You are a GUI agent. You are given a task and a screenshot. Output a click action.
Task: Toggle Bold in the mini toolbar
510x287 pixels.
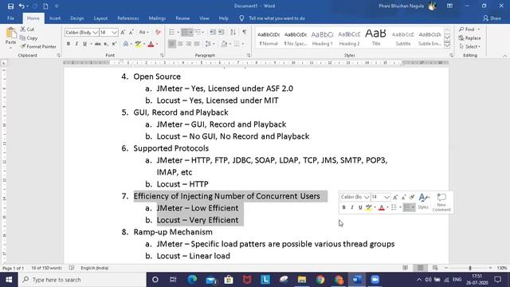(x=343, y=207)
